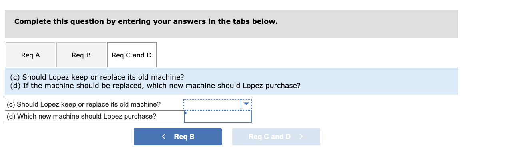Click the left chevron on Req B button
Screen dimensions: 506x168
tap(164, 137)
